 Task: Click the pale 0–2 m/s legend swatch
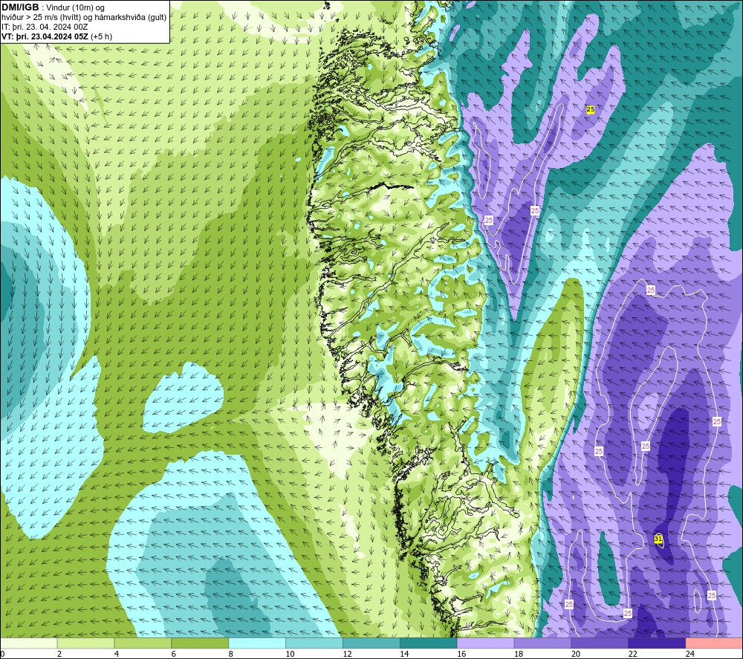pos(29,643)
